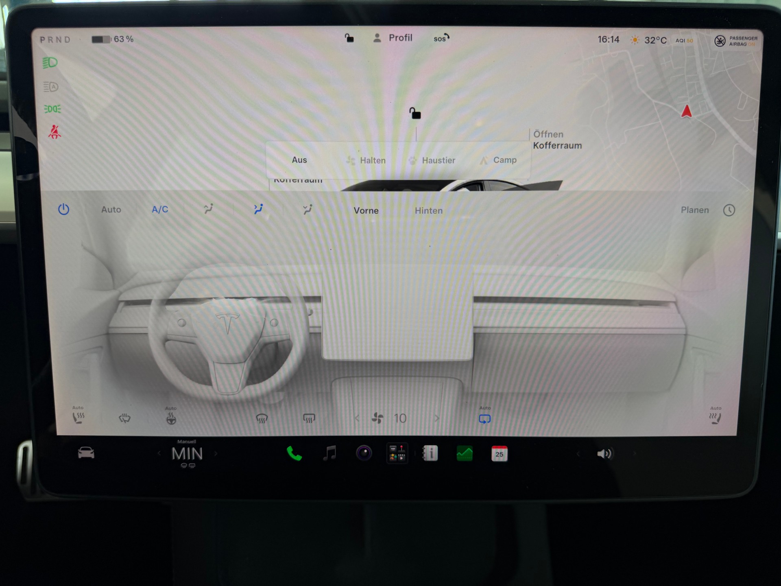Tap the car controls icon in the dock

pos(86,453)
